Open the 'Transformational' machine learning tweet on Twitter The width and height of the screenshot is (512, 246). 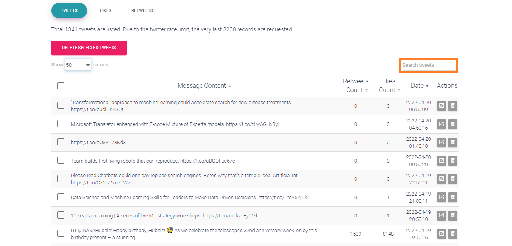coord(441,106)
